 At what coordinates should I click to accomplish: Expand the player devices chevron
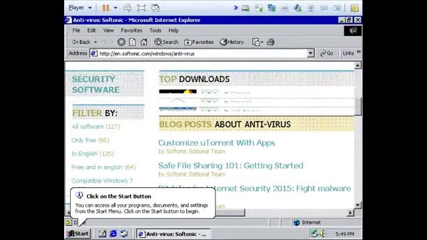pos(236,7)
